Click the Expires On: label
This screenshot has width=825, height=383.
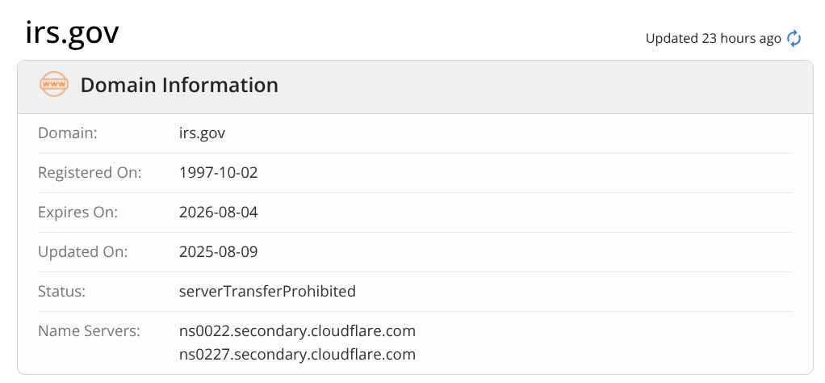click(x=77, y=212)
